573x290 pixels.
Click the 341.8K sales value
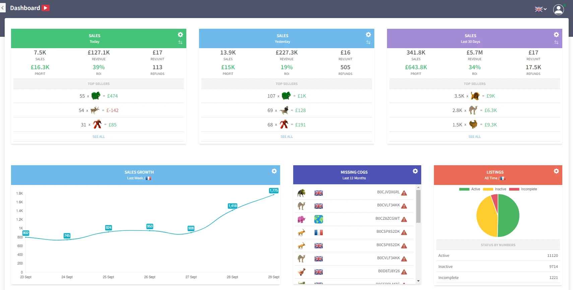pyautogui.click(x=416, y=53)
